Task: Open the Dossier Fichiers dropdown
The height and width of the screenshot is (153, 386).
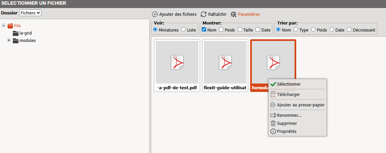Action: [x=30, y=13]
